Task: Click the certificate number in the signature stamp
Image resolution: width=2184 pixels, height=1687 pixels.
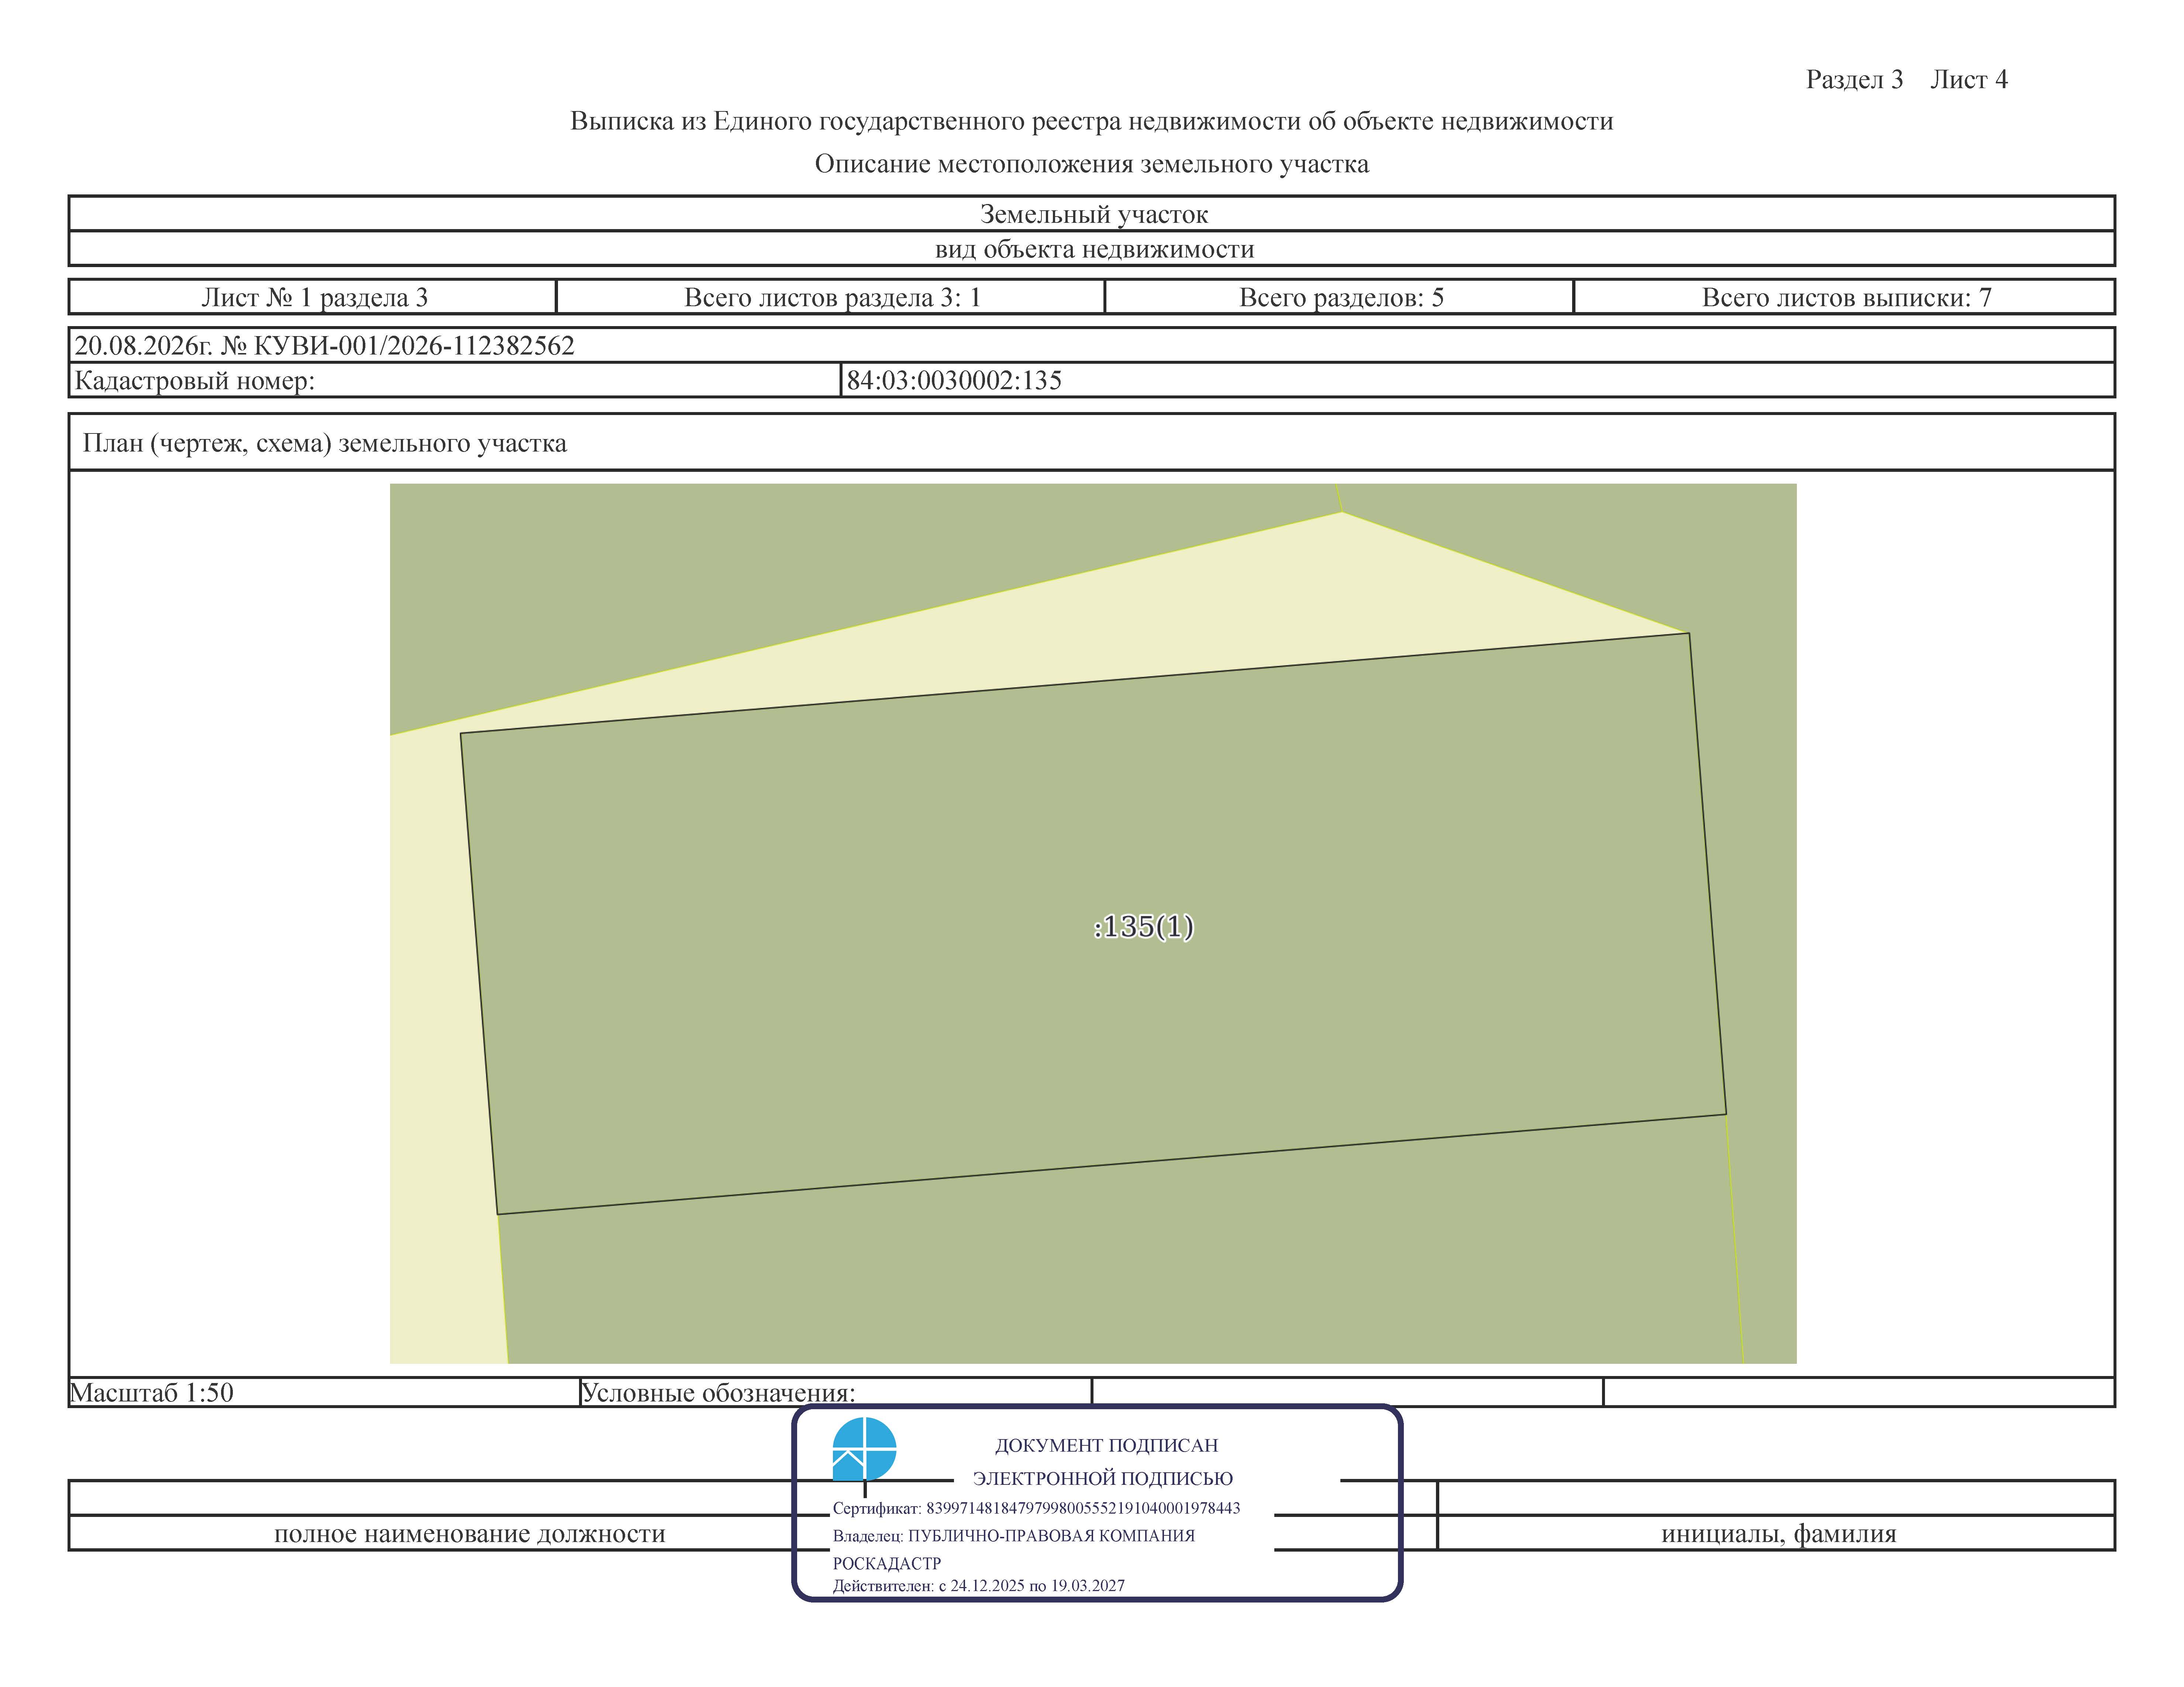Action: click(1083, 1508)
